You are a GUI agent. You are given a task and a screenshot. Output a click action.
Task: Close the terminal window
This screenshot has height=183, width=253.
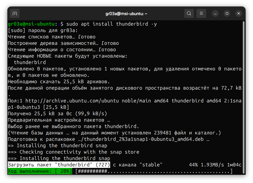pos(238,13)
